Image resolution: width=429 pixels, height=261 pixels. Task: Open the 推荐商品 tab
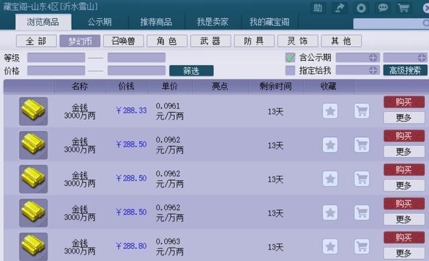click(156, 22)
